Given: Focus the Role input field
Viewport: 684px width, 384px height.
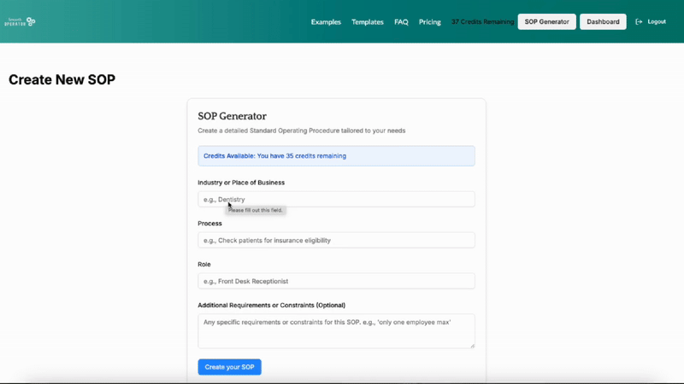Looking at the screenshot, I should click(336, 282).
